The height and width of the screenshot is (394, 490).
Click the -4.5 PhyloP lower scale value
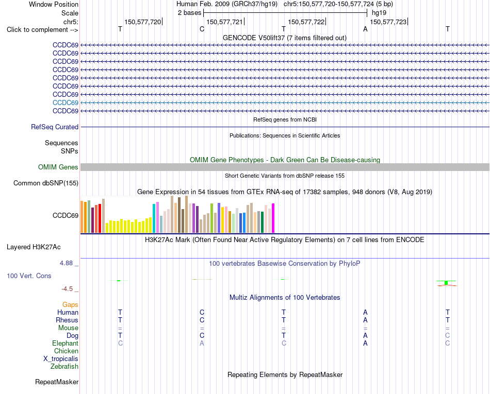pyautogui.click(x=67, y=289)
